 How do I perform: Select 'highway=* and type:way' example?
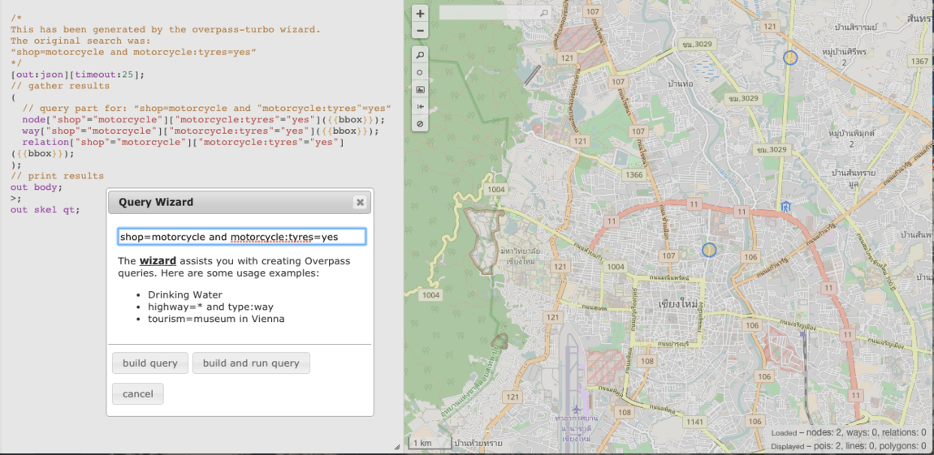pyautogui.click(x=211, y=307)
